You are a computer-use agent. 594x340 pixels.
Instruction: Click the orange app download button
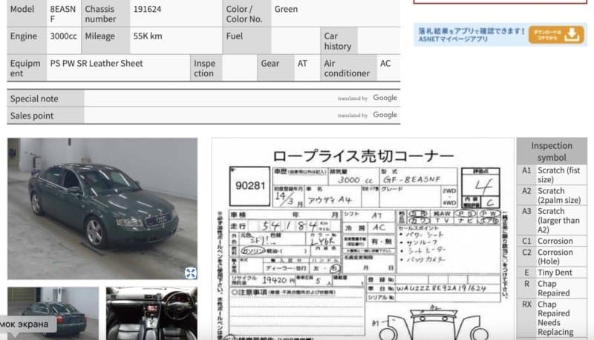[x=556, y=35]
